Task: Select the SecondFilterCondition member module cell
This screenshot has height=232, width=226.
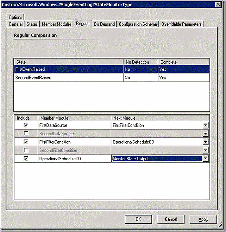Action: pos(75,150)
